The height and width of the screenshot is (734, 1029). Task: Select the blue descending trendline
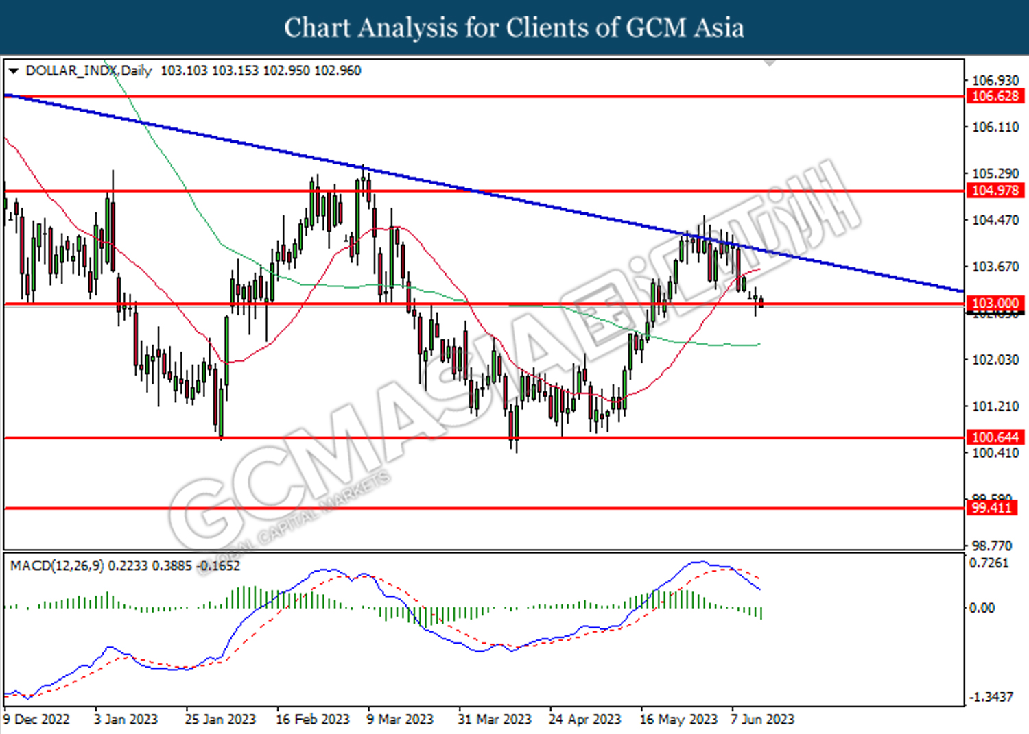pyautogui.click(x=484, y=193)
